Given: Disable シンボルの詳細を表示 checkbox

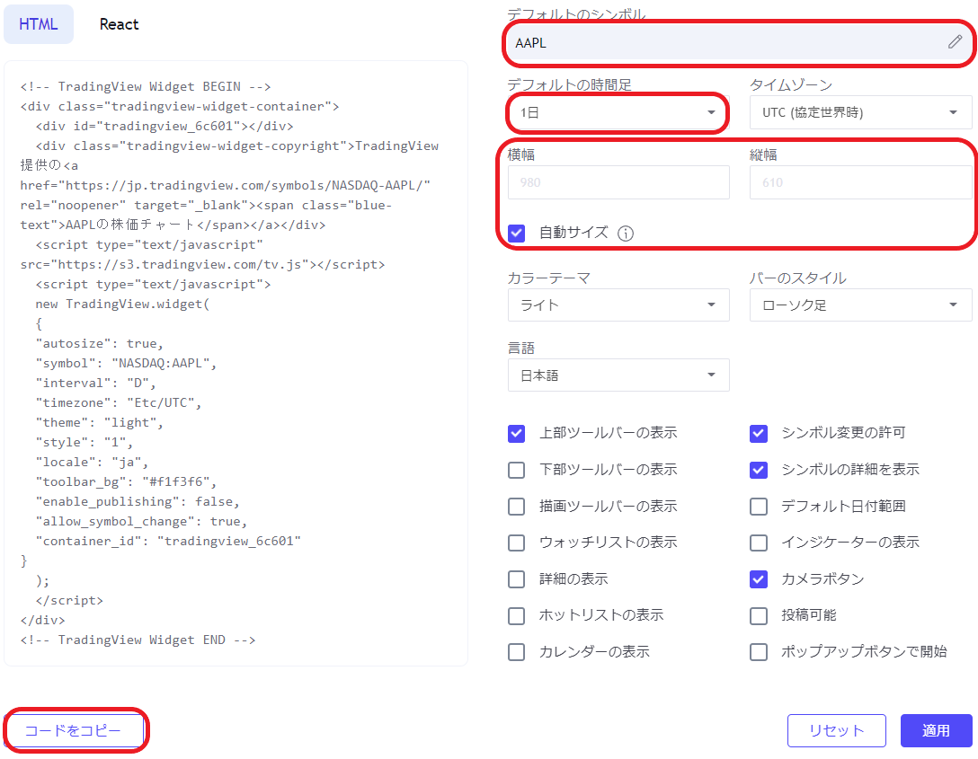Looking at the screenshot, I should pos(758,469).
